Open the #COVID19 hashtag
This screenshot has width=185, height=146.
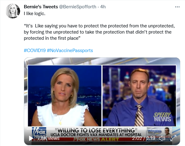(35, 51)
